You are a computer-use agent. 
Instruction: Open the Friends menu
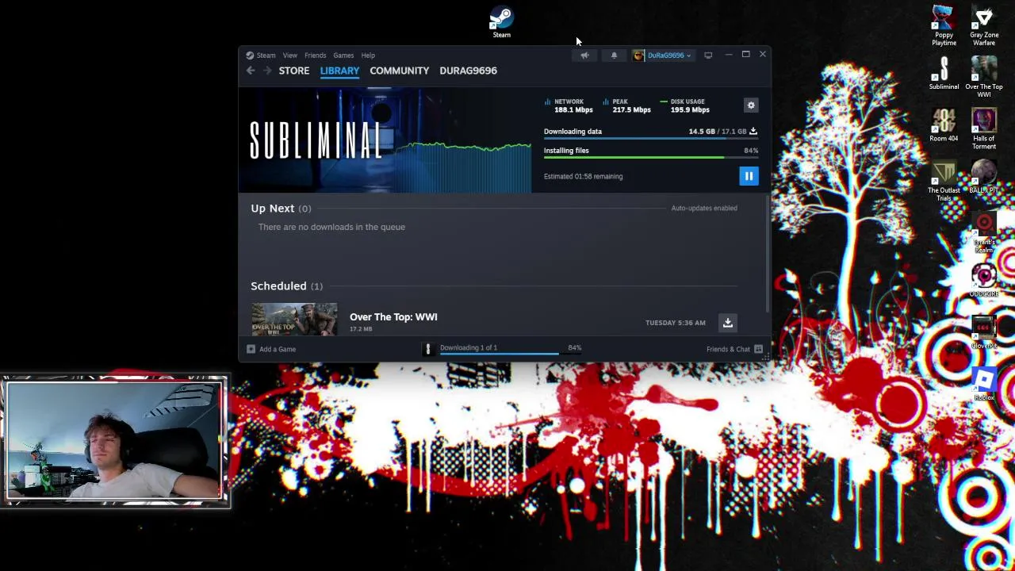tap(315, 56)
